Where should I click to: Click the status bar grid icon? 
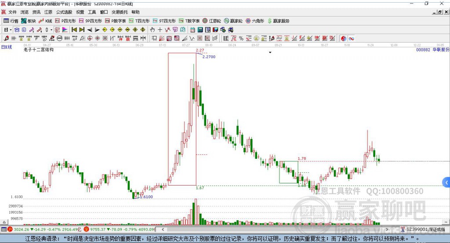pyautogui.click(x=4, y=229)
